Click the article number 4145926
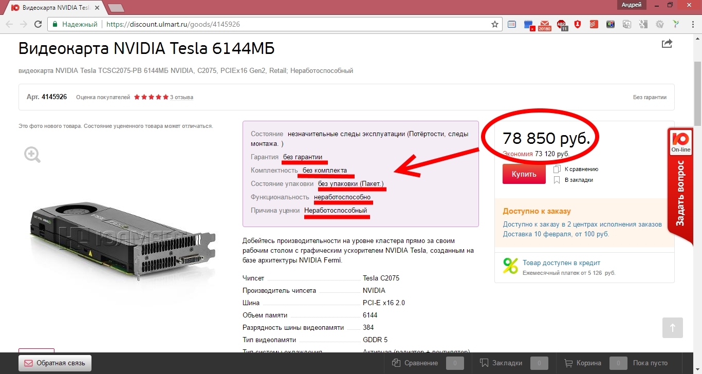 [54, 97]
